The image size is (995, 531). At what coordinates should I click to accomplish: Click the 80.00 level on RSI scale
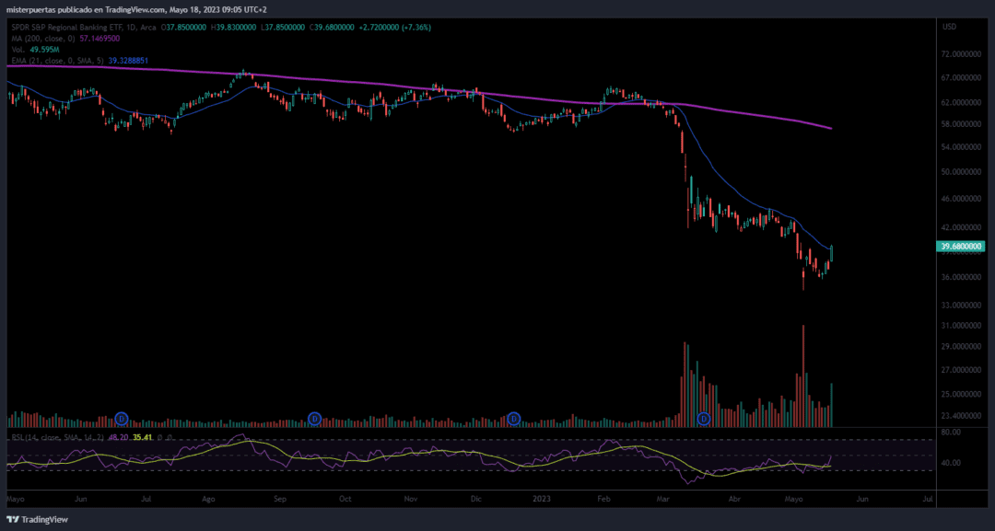point(952,433)
